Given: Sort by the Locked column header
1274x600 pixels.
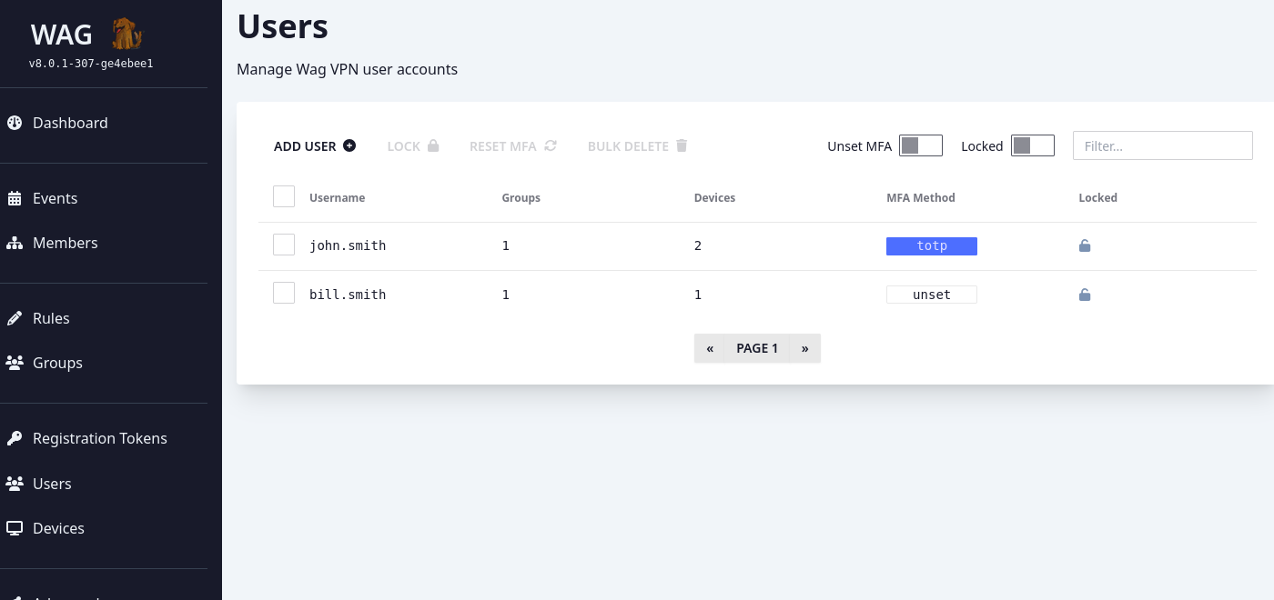Looking at the screenshot, I should 1097,197.
